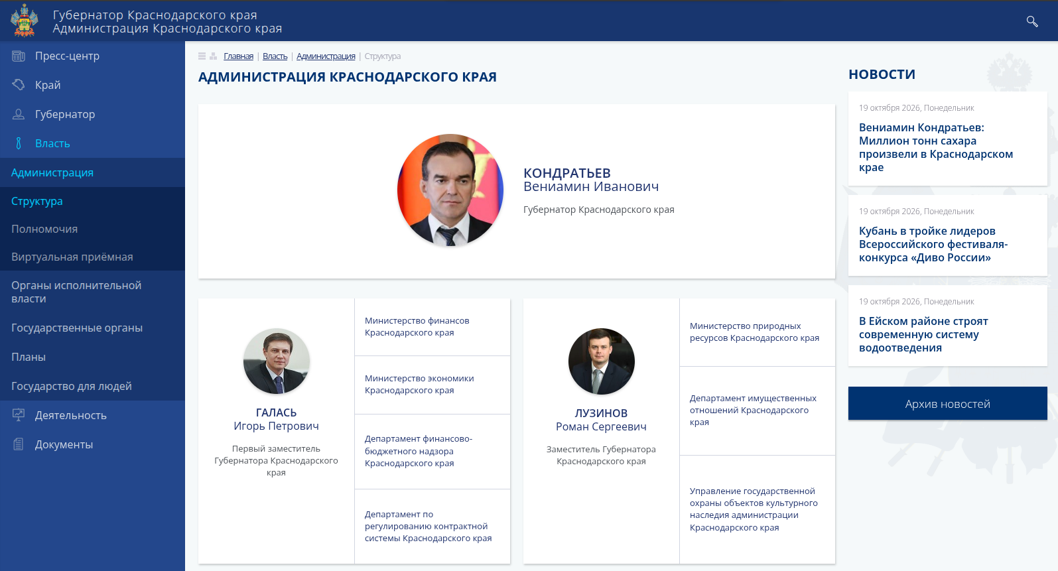Read news about Ейский район водоотведение
The width and height of the screenshot is (1058, 571).
pyautogui.click(x=923, y=334)
